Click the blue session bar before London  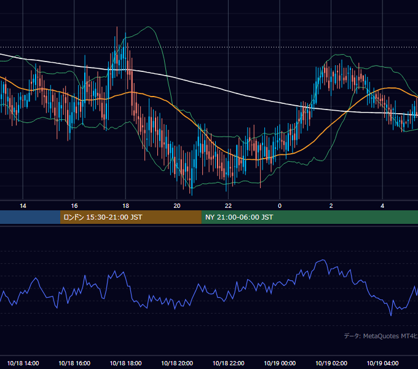(x=30, y=217)
